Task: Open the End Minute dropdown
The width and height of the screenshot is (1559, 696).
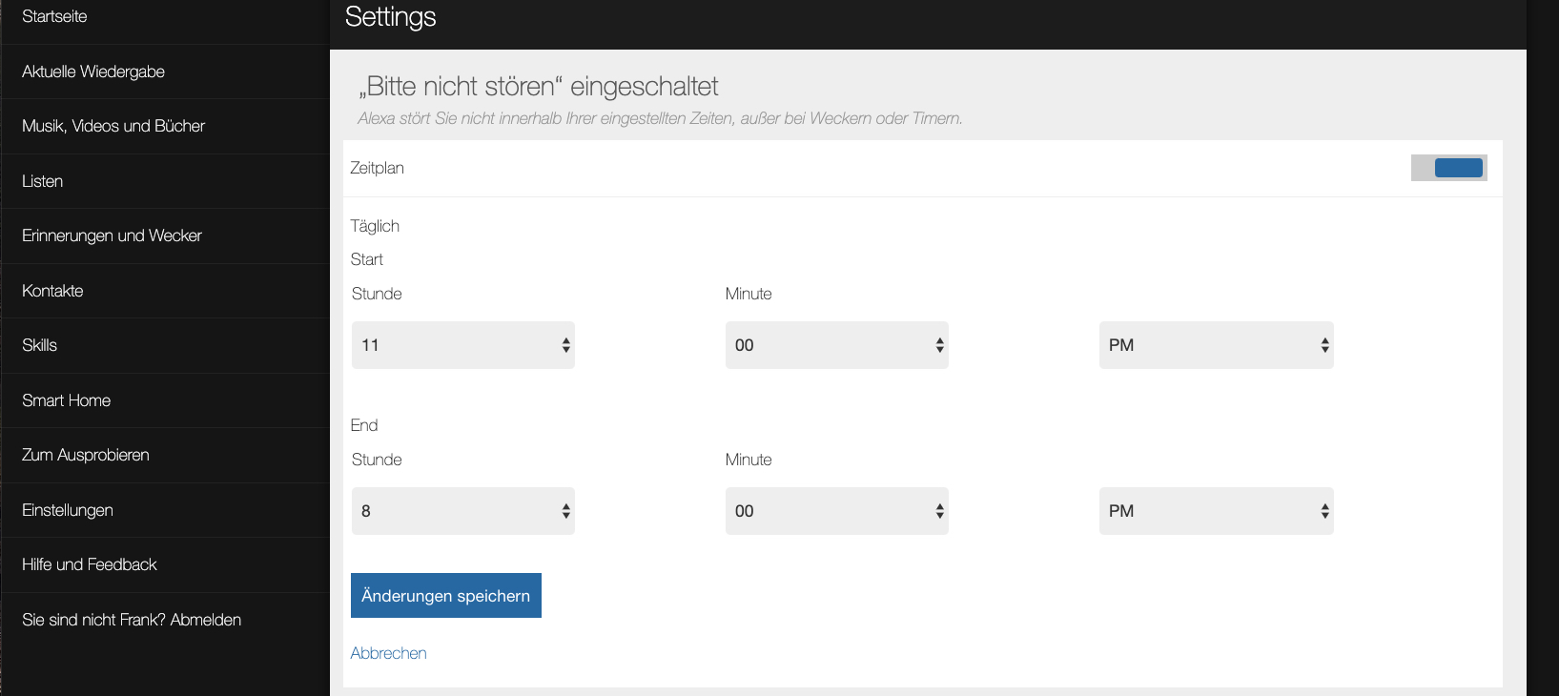Action: point(836,511)
